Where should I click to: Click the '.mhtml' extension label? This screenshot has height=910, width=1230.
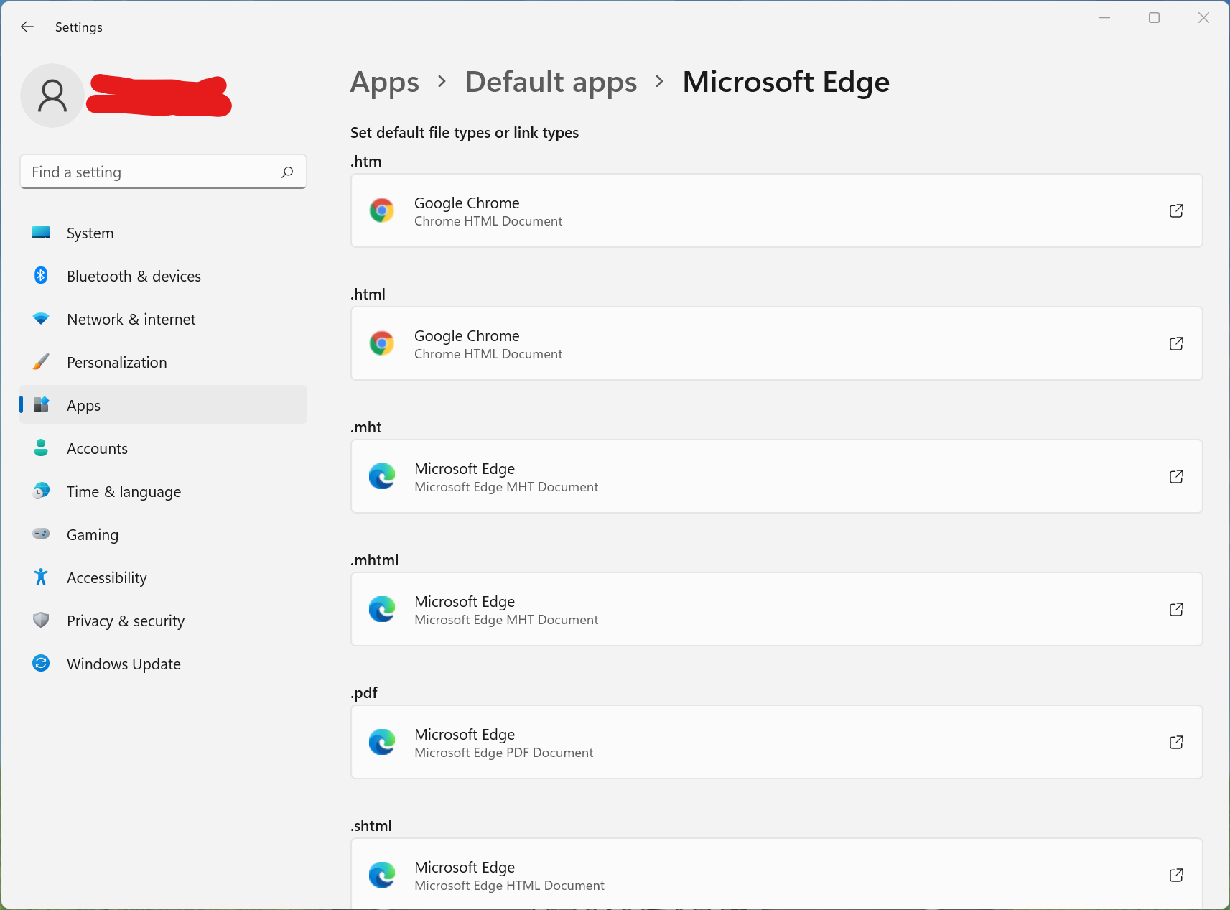(374, 560)
